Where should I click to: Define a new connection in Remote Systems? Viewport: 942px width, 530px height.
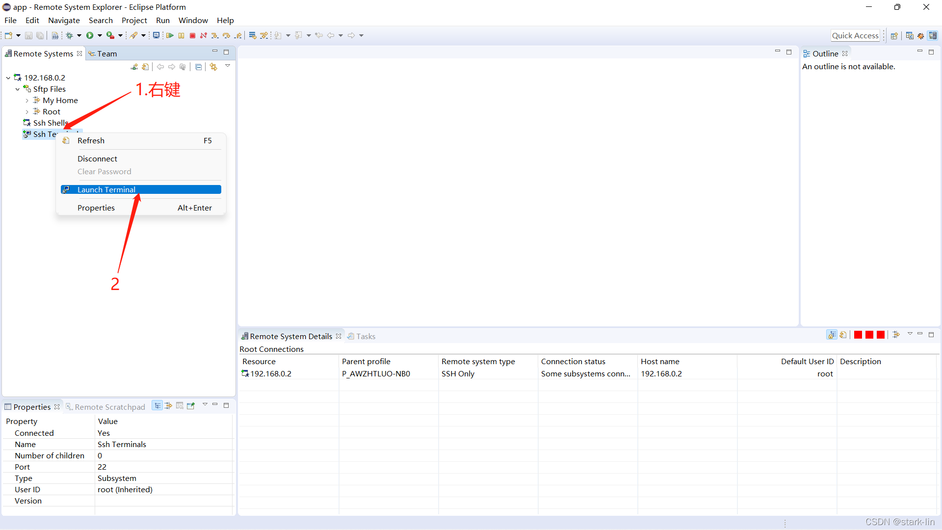point(134,67)
